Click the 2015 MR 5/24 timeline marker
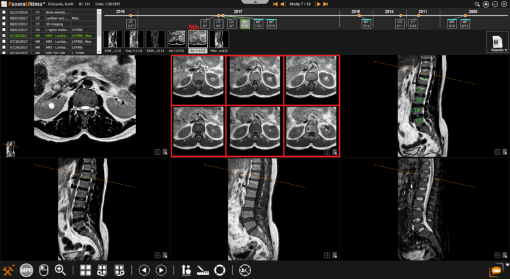 click(366, 24)
